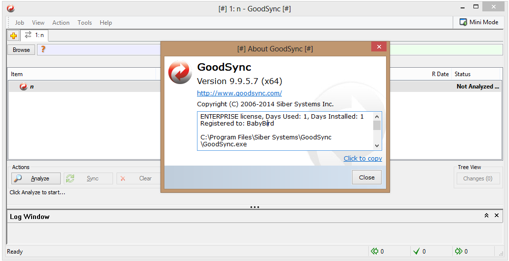The height and width of the screenshot is (261, 509).
Task: Click the 'Click to copy' link
Action: tap(362, 158)
